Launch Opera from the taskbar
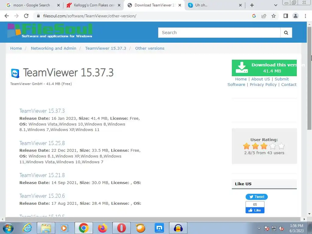 point(122,228)
